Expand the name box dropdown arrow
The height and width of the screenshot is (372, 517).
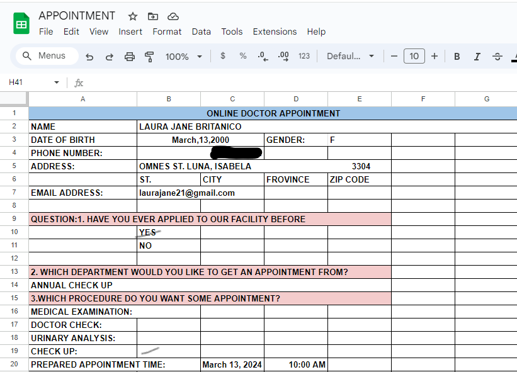click(x=57, y=82)
